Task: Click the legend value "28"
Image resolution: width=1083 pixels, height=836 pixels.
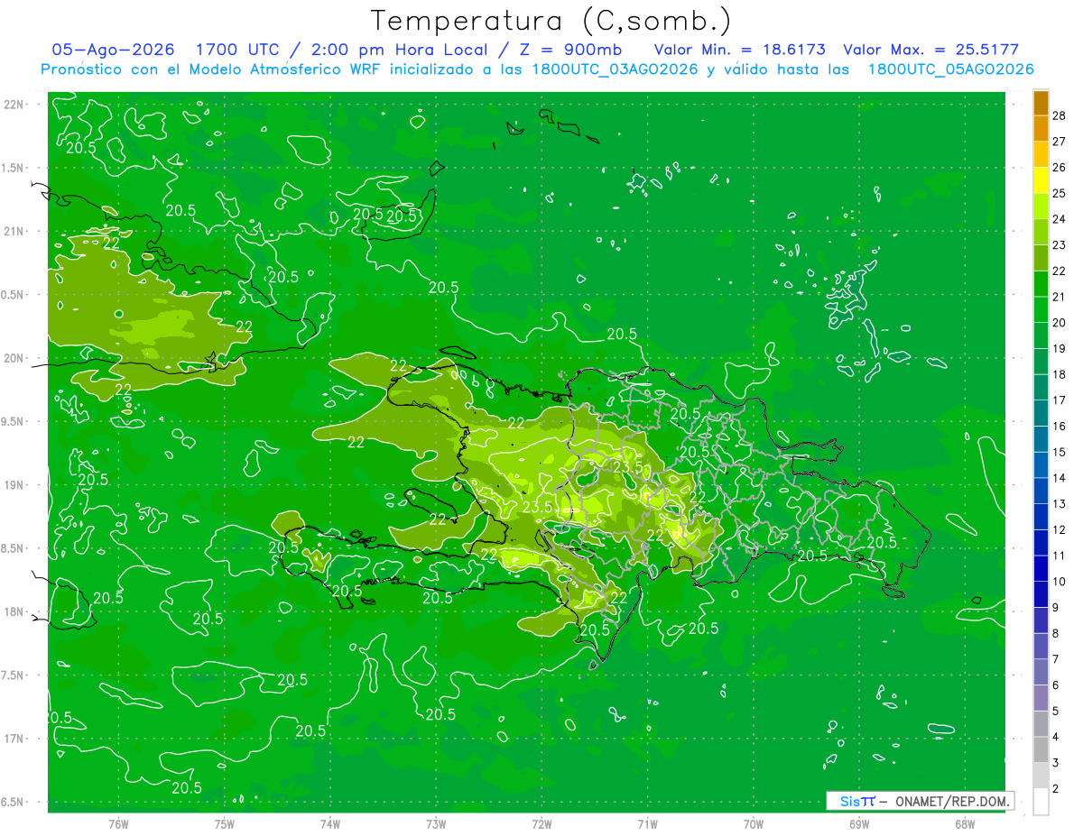Action: 1060,115
